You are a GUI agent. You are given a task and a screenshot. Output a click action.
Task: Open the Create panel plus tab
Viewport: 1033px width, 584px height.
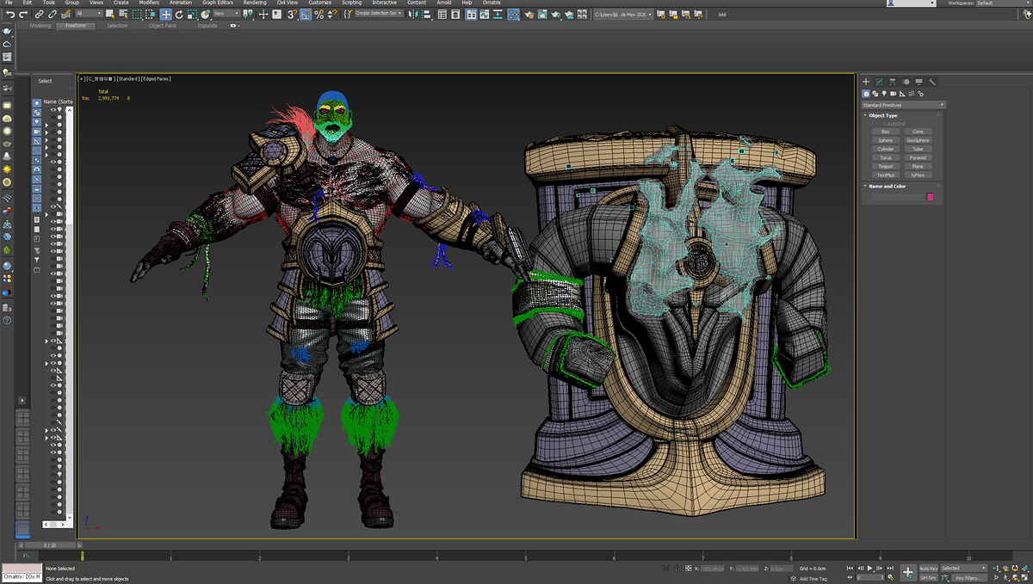tap(866, 82)
